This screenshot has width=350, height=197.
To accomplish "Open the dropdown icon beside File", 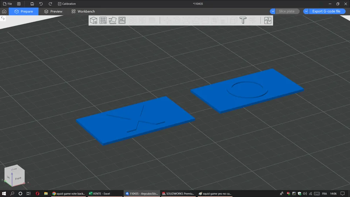I will point(19,4).
